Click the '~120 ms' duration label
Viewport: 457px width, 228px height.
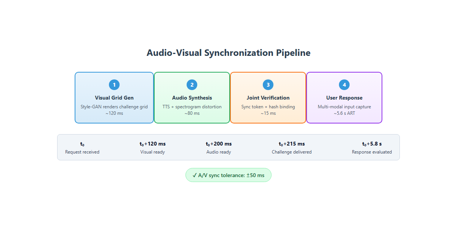pyautogui.click(x=114, y=113)
